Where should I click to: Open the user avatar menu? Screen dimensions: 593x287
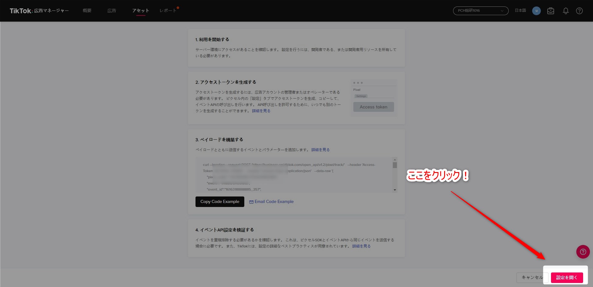click(536, 11)
